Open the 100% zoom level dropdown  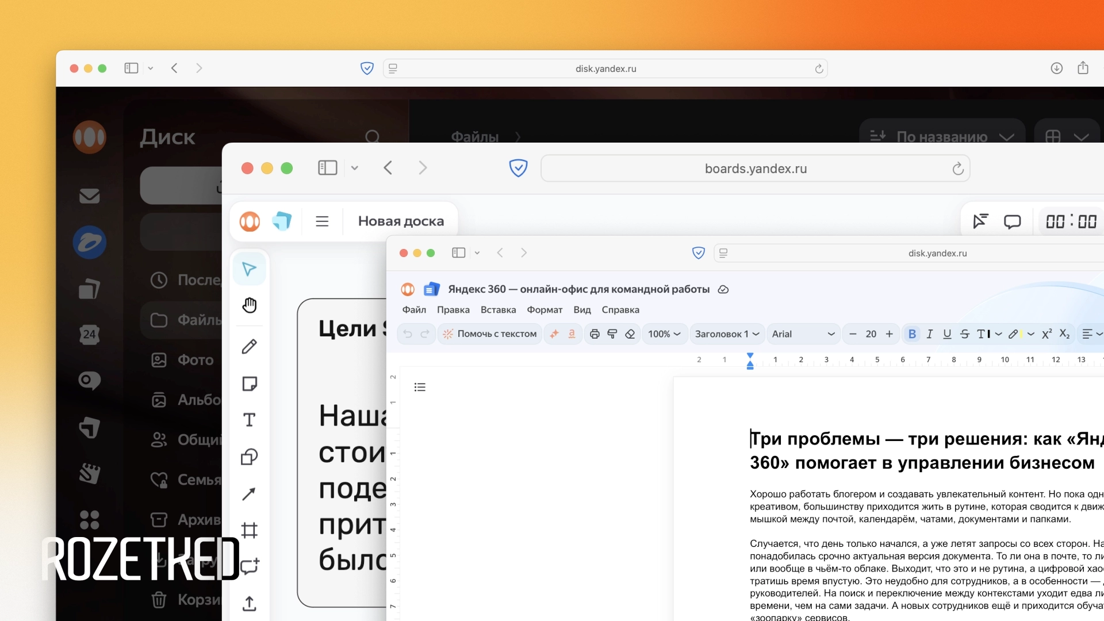(x=663, y=333)
